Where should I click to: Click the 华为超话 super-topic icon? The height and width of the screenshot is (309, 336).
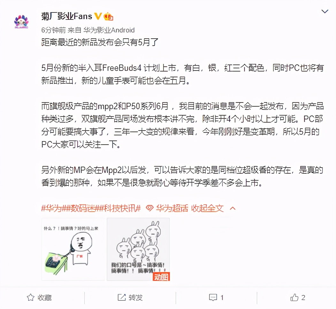[149, 208]
